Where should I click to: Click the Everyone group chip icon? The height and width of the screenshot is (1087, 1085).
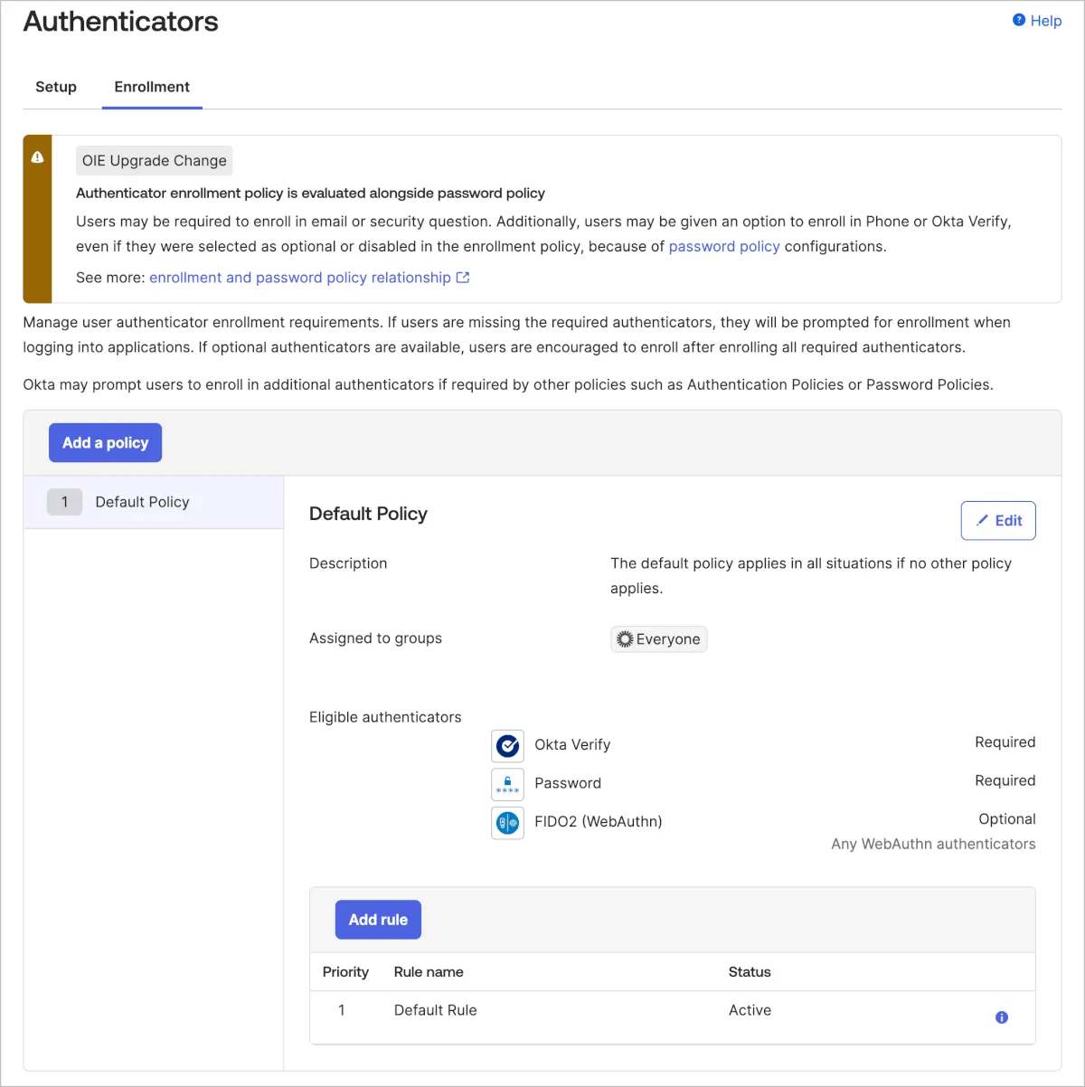pos(625,639)
